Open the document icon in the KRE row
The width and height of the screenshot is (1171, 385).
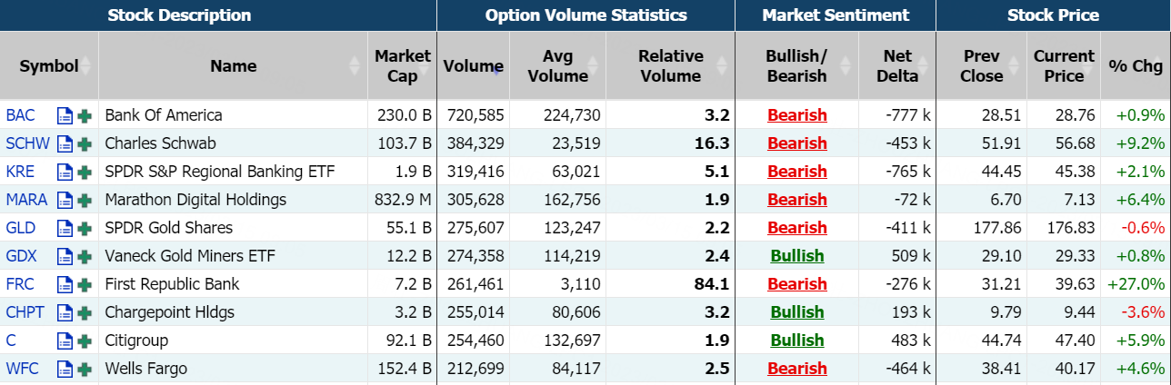click(65, 172)
